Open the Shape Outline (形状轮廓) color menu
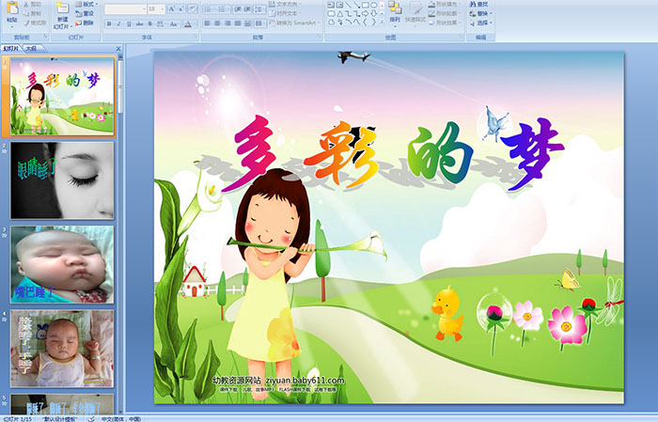Image resolution: width=658 pixels, height=422 pixels. [445, 13]
